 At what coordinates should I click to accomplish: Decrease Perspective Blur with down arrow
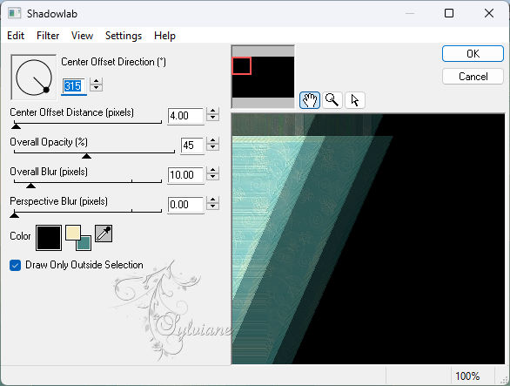tap(212, 207)
